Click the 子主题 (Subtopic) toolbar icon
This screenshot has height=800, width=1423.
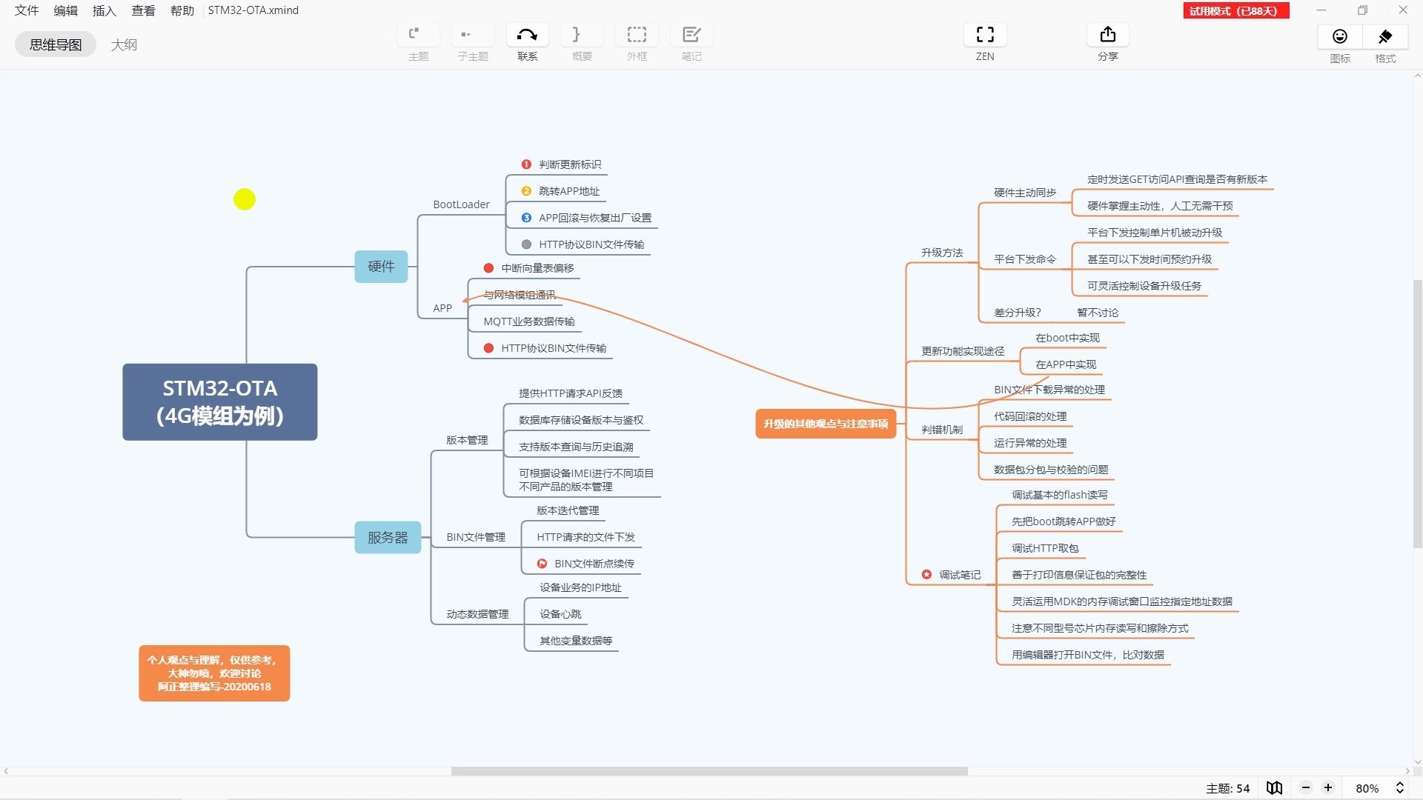click(x=473, y=35)
